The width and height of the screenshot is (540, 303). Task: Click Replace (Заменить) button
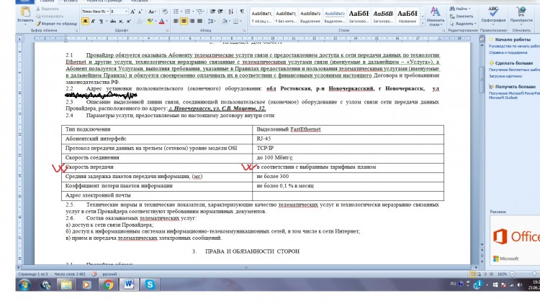click(462, 16)
